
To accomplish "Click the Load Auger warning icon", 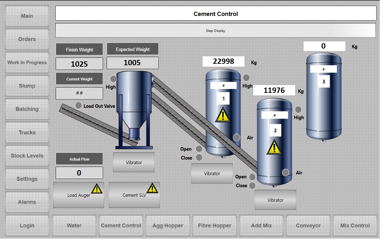I will click(97, 189).
